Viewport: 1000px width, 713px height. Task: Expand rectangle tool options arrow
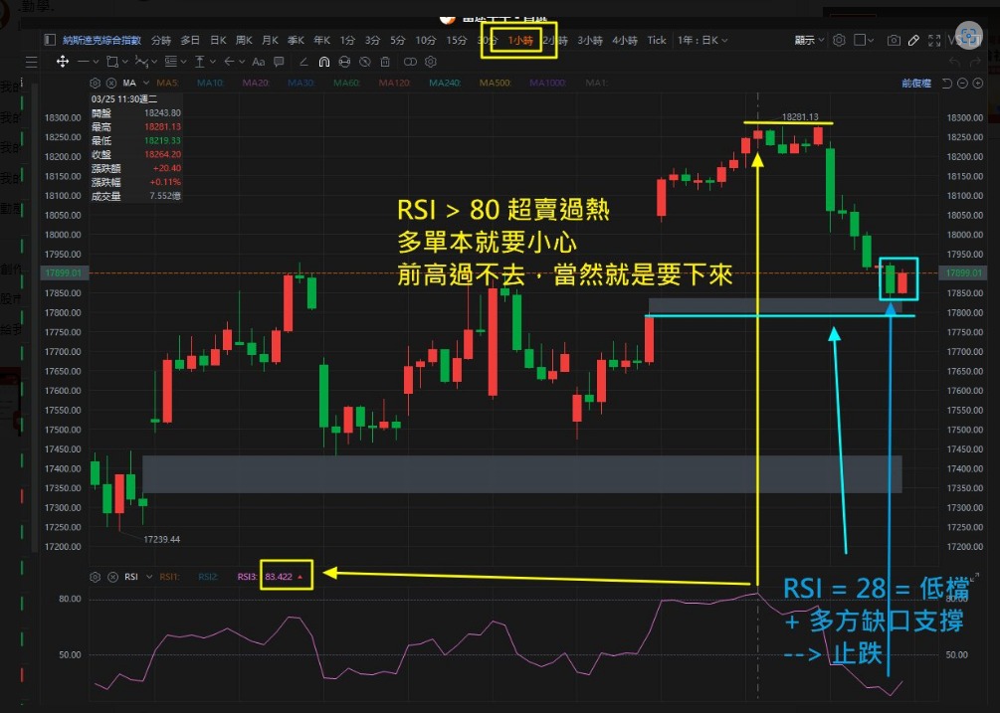(x=125, y=62)
